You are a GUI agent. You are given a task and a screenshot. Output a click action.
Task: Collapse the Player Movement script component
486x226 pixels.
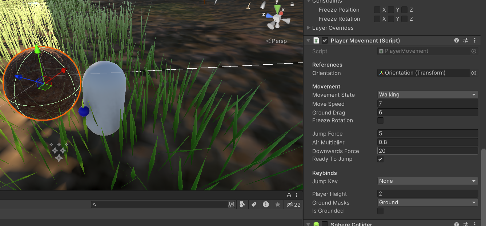(x=308, y=41)
